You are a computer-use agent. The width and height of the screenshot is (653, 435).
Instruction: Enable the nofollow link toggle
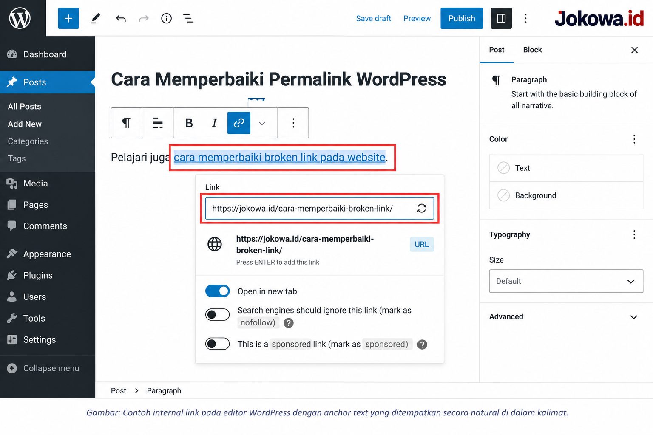pos(217,314)
